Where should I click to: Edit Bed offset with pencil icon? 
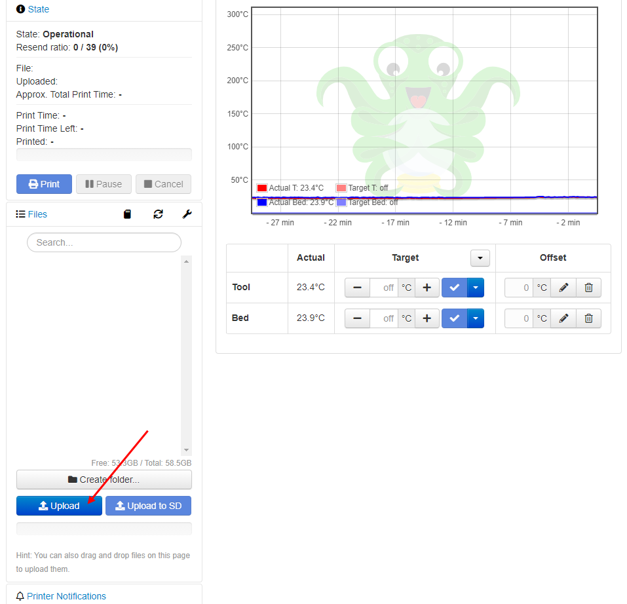pyautogui.click(x=563, y=318)
